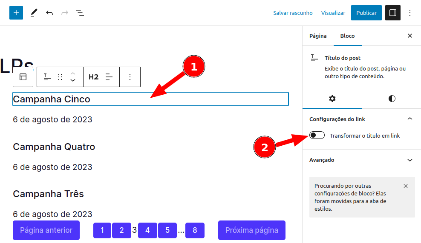The width and height of the screenshot is (421, 243).
Task: Undo the last change
Action: point(49,13)
